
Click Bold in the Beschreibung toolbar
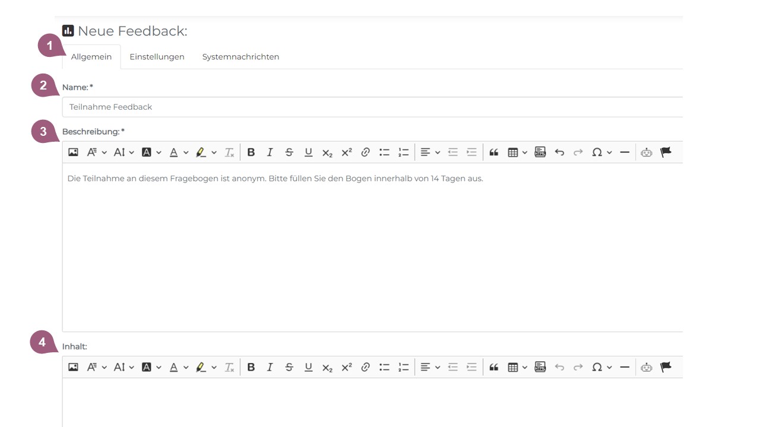coord(251,152)
